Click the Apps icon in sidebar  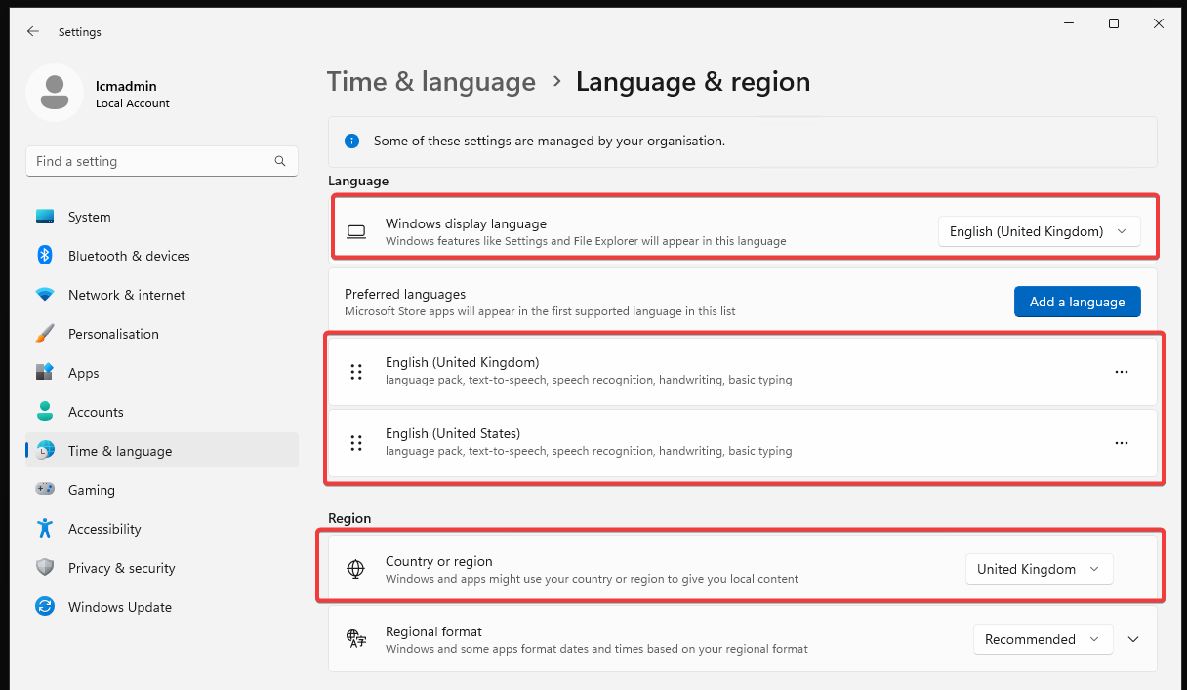[45, 373]
